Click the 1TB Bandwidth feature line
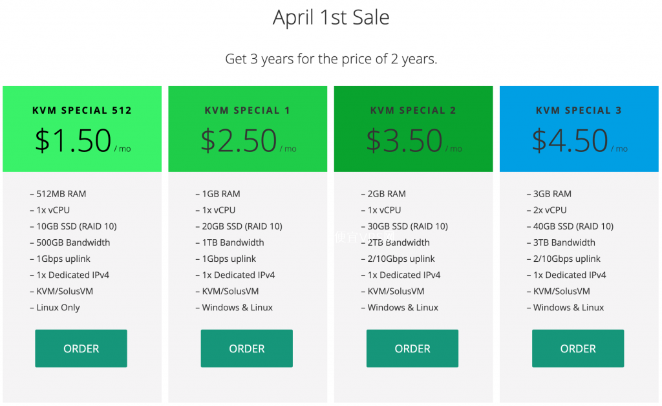This screenshot has height=406, width=662. point(230,242)
